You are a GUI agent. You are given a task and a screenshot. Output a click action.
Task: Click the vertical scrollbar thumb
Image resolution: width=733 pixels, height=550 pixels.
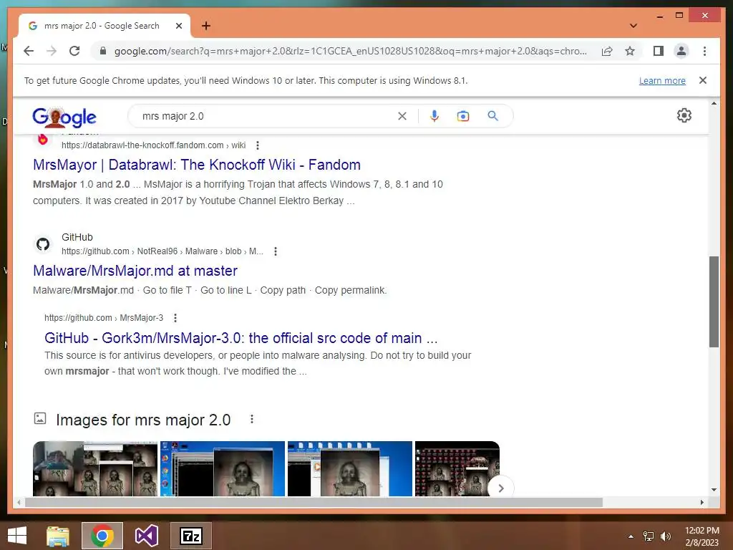point(714,301)
